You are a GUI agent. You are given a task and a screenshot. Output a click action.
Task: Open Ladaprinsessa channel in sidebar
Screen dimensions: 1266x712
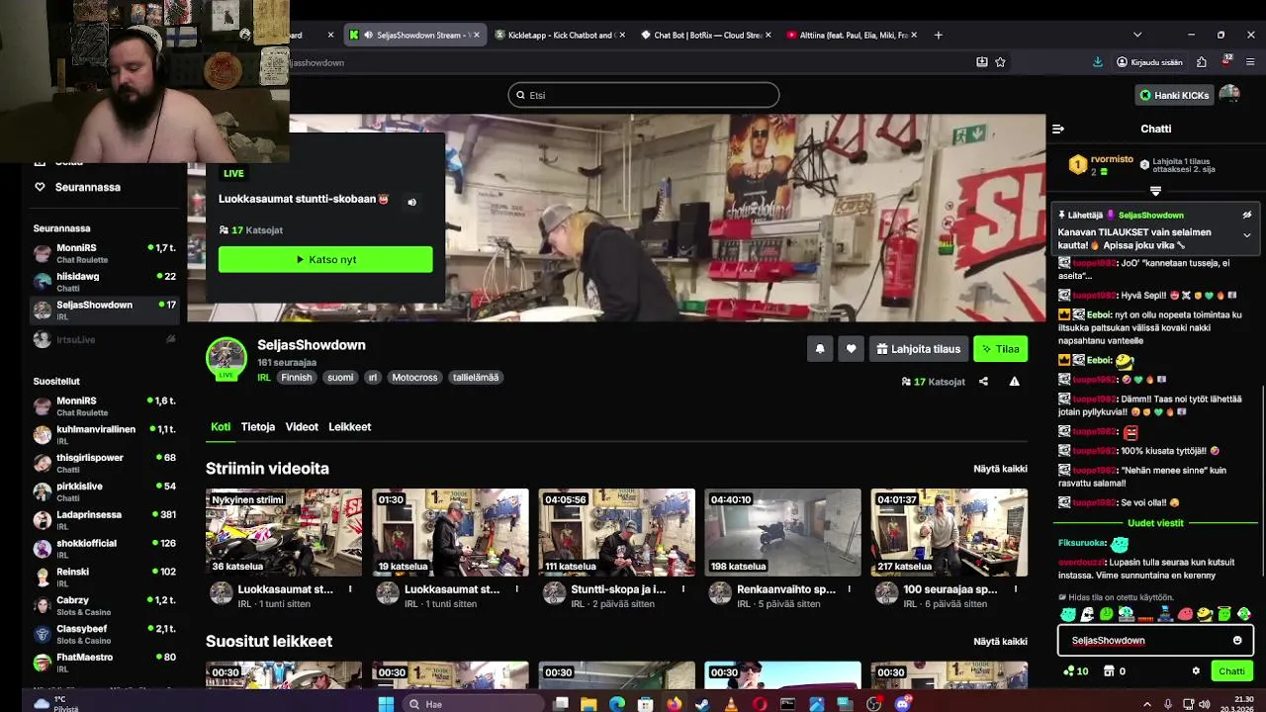104,520
